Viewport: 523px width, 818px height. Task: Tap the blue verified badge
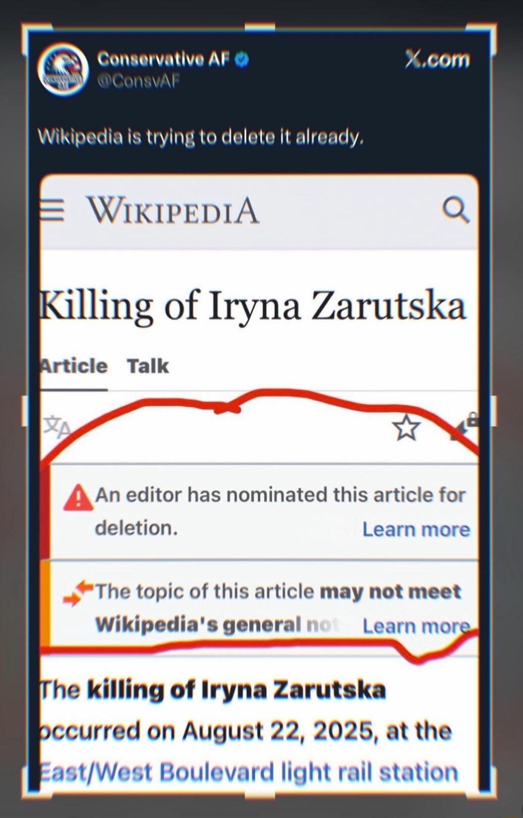pyautogui.click(x=242, y=60)
